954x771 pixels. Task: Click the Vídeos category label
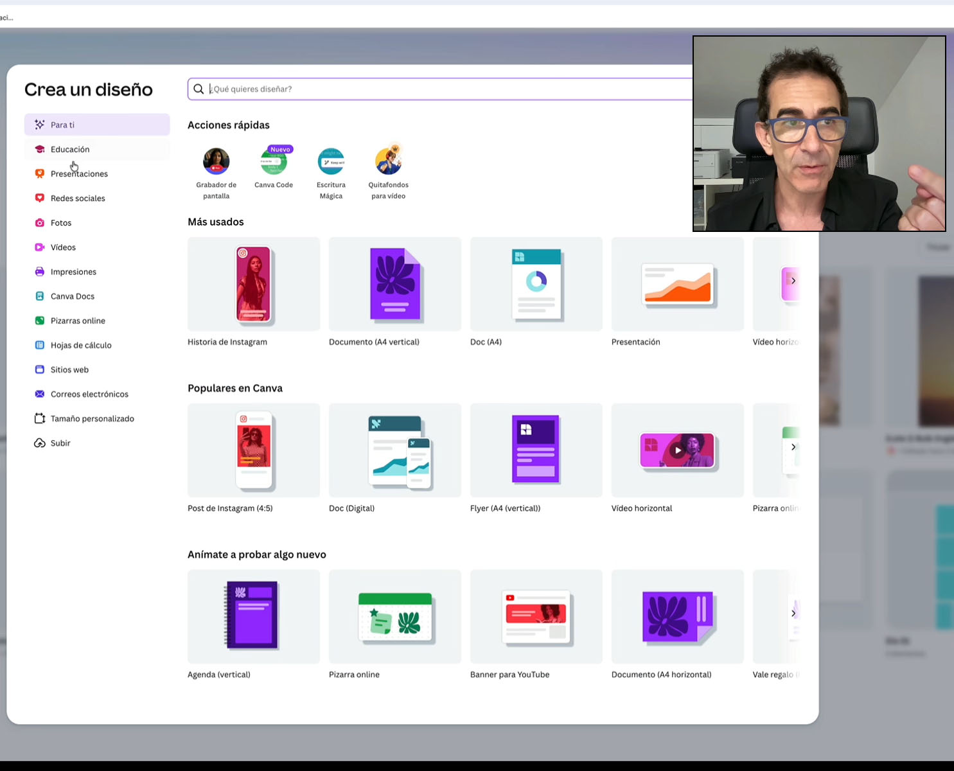[63, 247]
